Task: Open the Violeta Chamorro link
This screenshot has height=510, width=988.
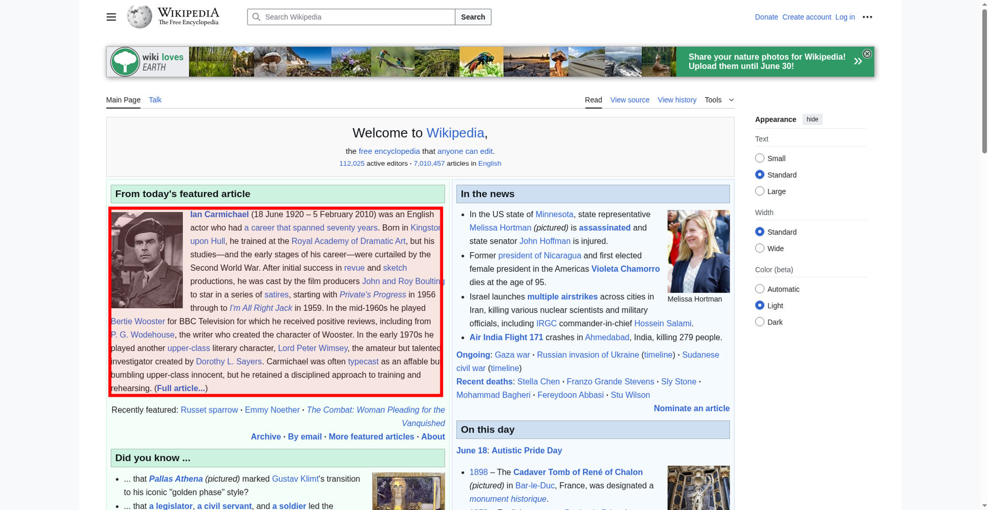Action: pyautogui.click(x=625, y=269)
